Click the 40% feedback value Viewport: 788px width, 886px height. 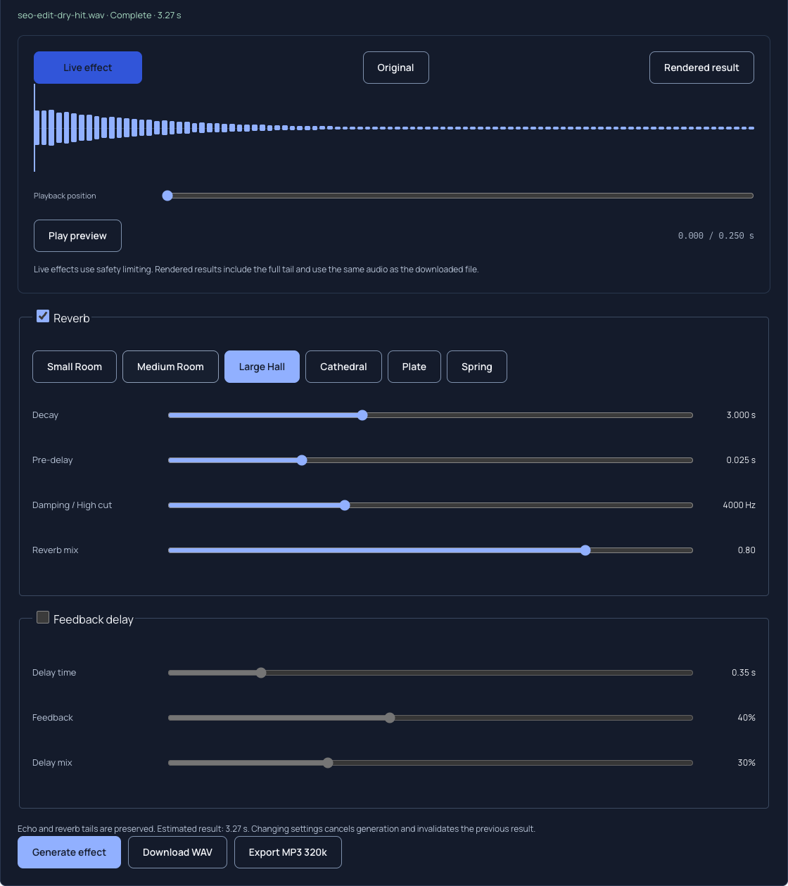pyautogui.click(x=746, y=718)
